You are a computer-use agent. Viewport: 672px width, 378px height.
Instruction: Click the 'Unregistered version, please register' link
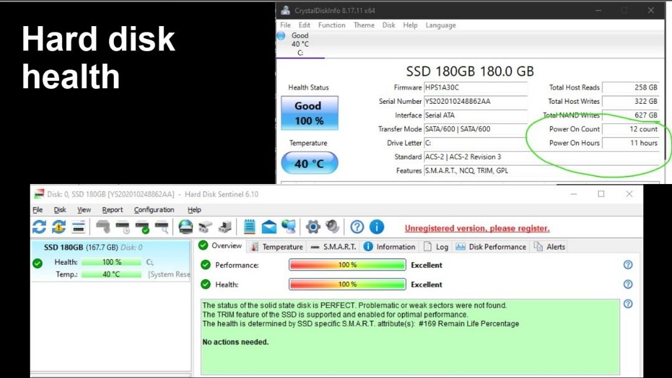click(x=477, y=228)
